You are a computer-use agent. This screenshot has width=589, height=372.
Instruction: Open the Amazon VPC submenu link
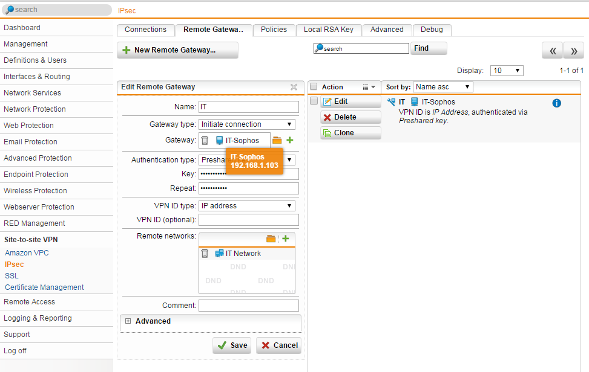click(x=27, y=253)
